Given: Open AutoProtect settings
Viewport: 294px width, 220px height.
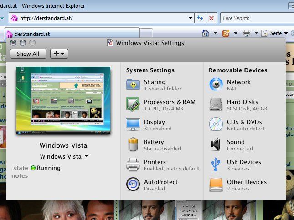Looking at the screenshot, I should coord(133,185).
